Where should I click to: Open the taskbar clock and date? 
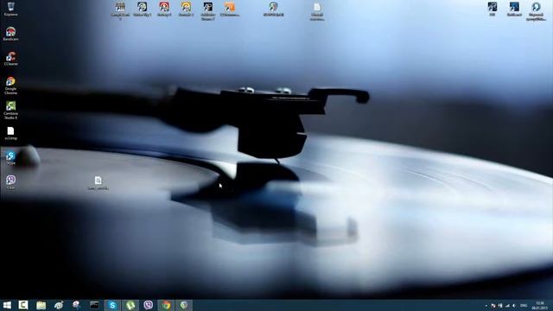tap(539, 305)
